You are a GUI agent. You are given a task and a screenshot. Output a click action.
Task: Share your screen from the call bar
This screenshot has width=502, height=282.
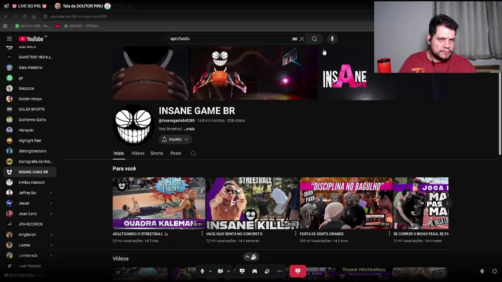pyautogui.click(x=242, y=271)
